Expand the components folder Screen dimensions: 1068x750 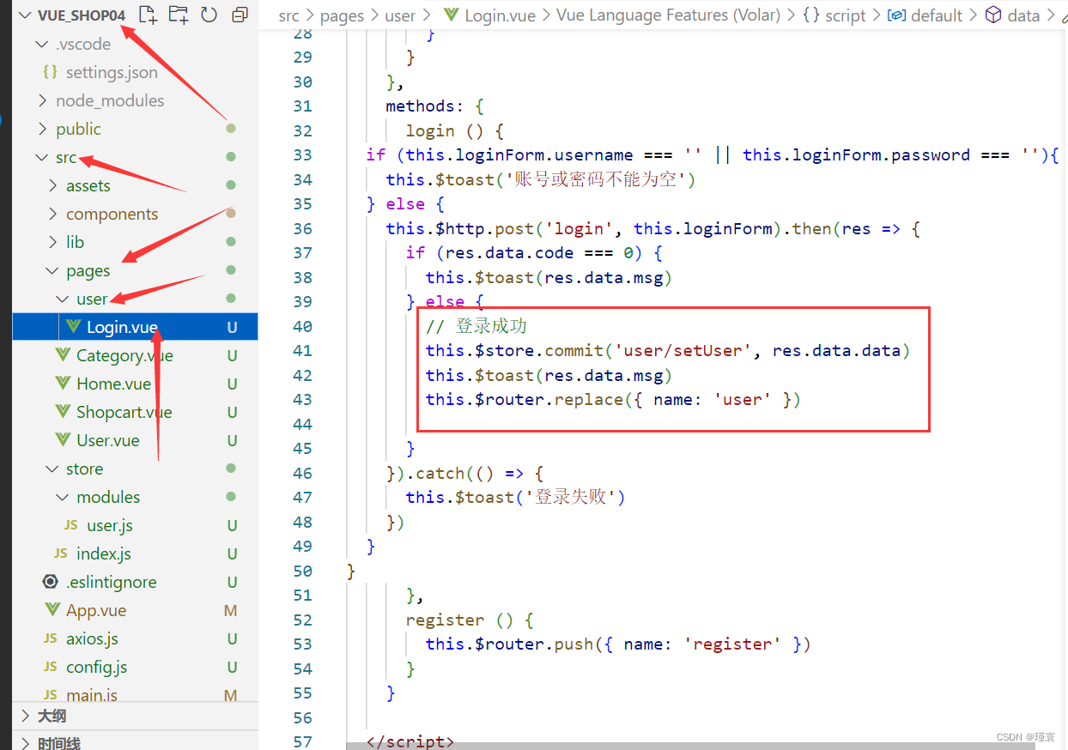tap(53, 214)
